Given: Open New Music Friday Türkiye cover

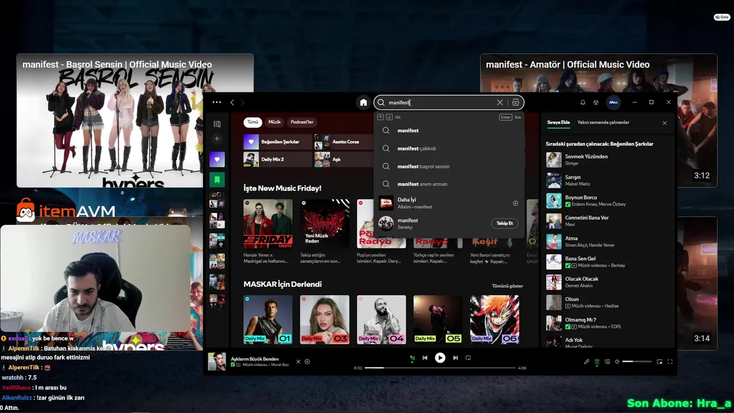Looking at the screenshot, I should [268, 224].
